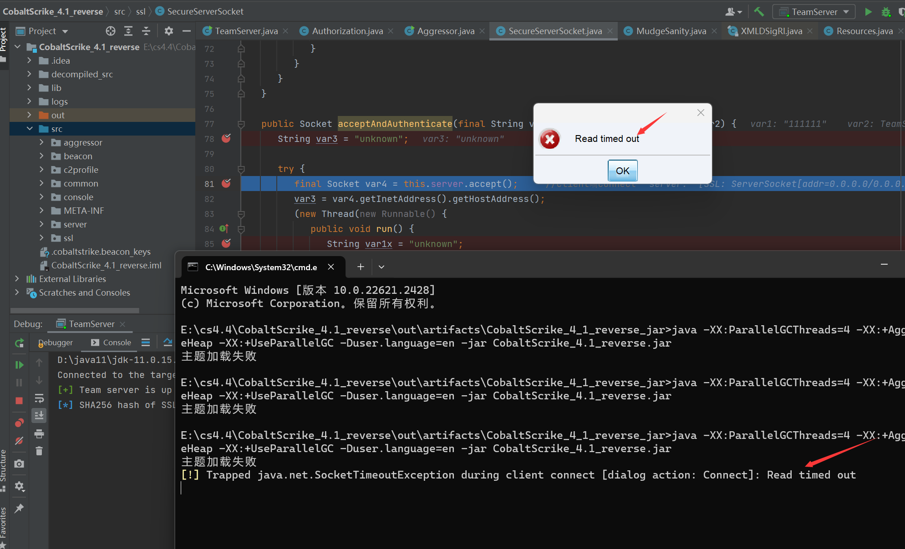
Task: Expand the decompiled_src folder arrow
Action: point(30,74)
